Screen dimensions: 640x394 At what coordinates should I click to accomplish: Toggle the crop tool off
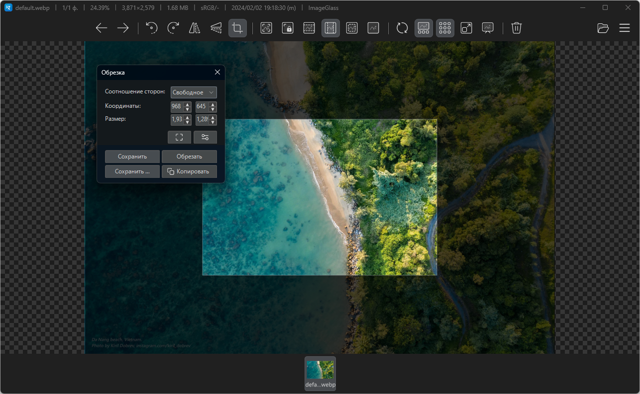[238, 28]
